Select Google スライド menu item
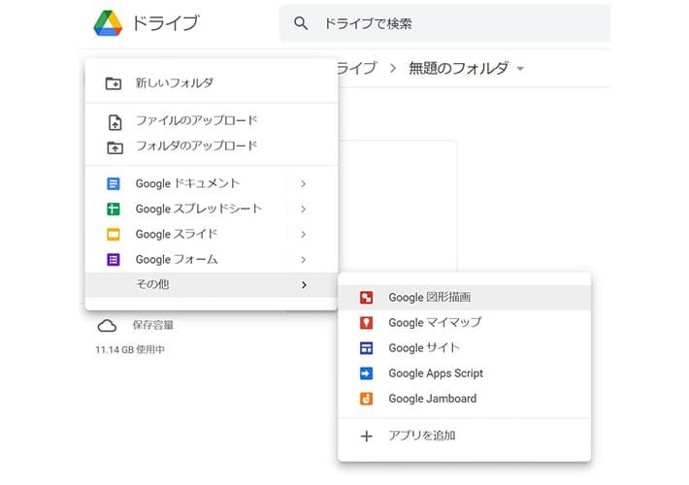 tap(212, 234)
